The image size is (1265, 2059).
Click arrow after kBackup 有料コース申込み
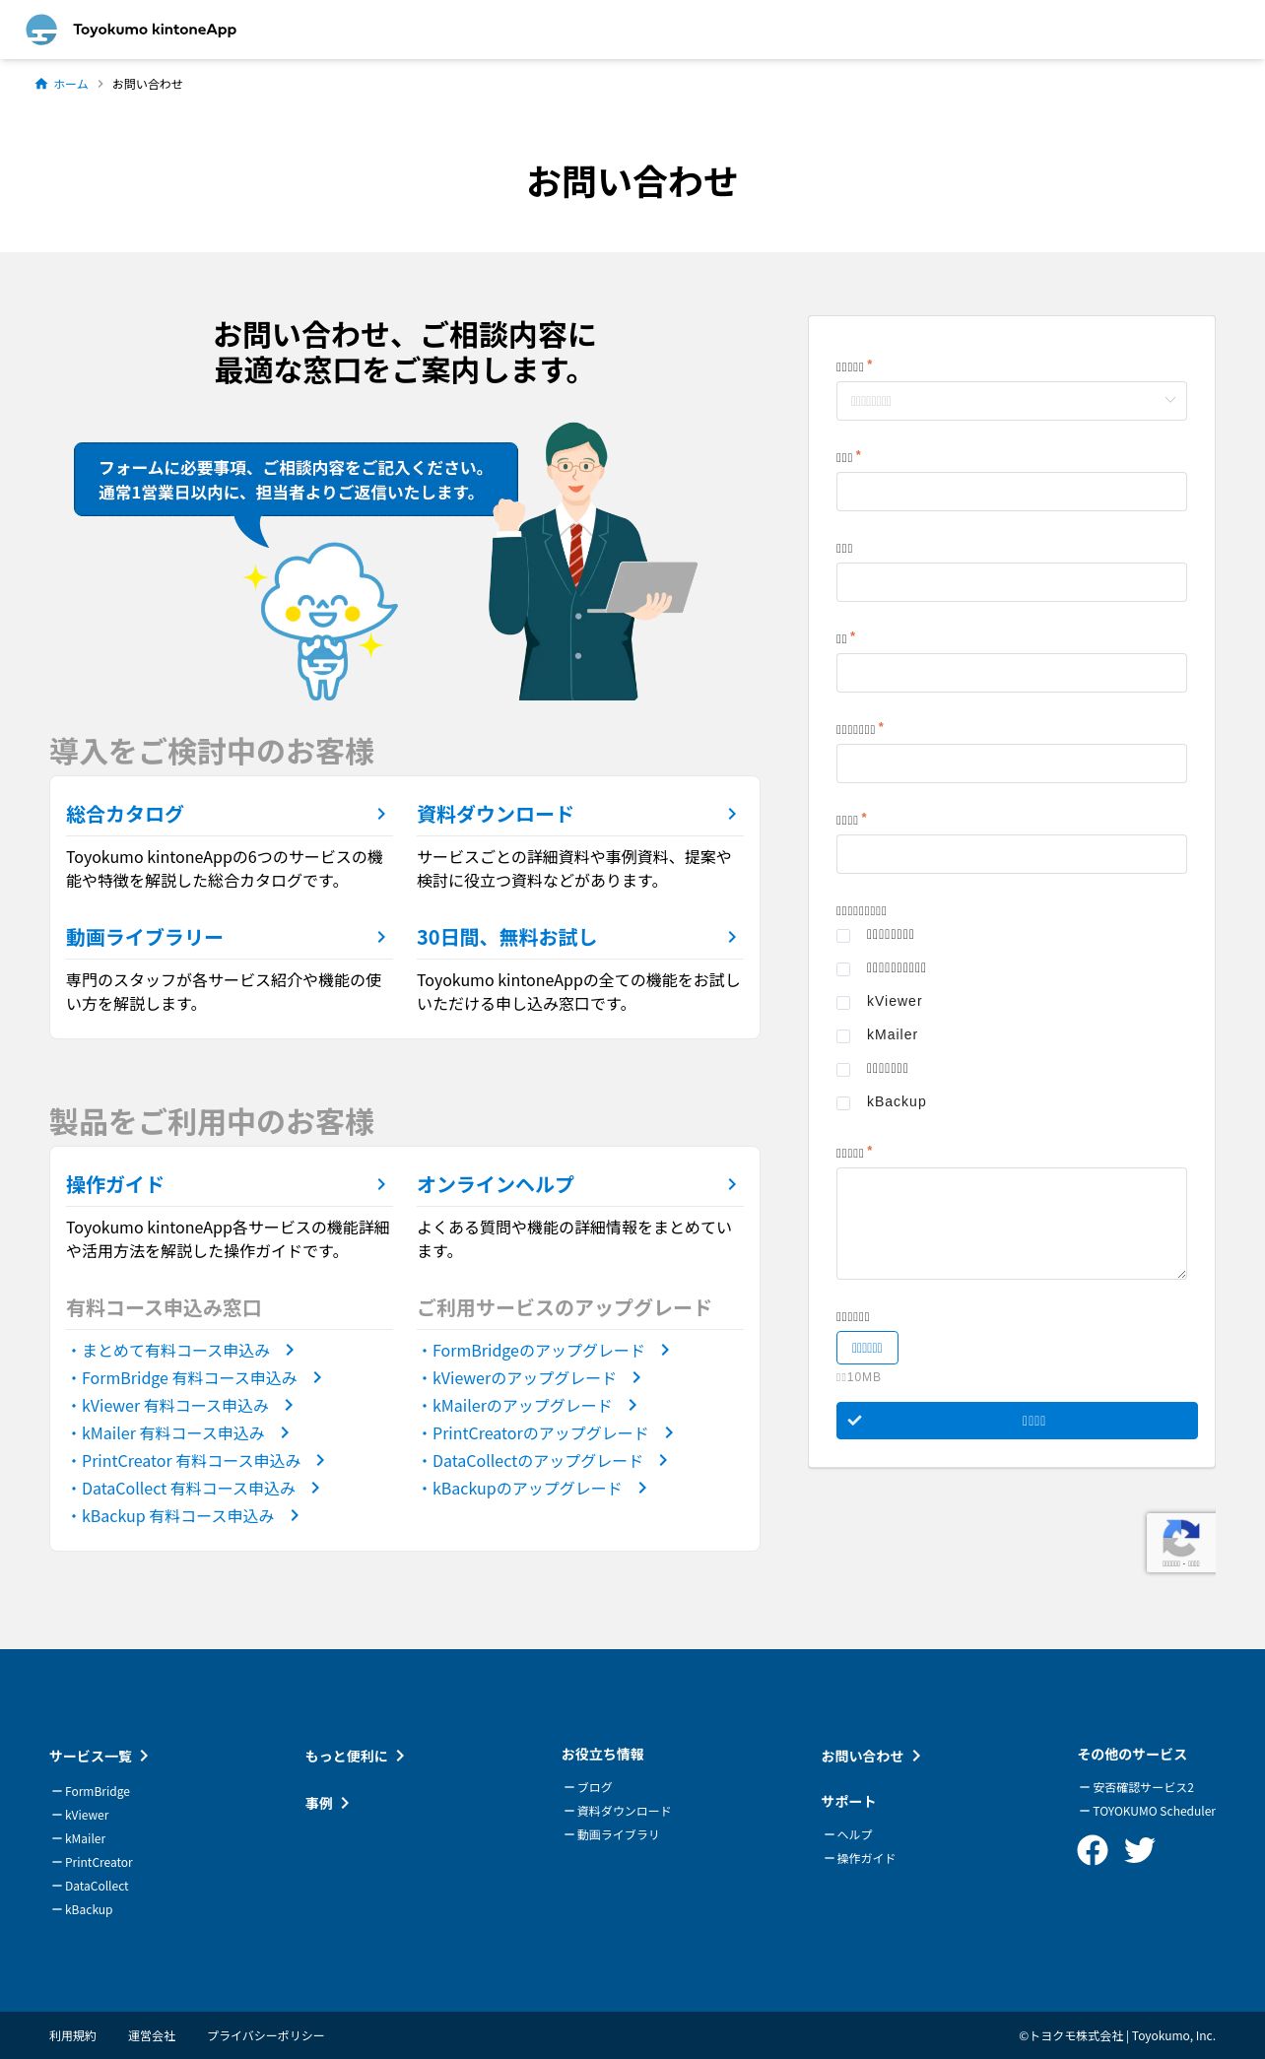(295, 1515)
